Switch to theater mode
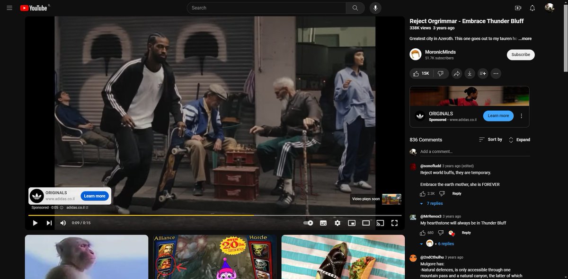Viewport: 568px width, 279px height. click(366, 223)
